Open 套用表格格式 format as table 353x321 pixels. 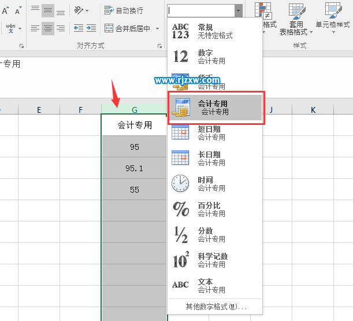coord(297,19)
